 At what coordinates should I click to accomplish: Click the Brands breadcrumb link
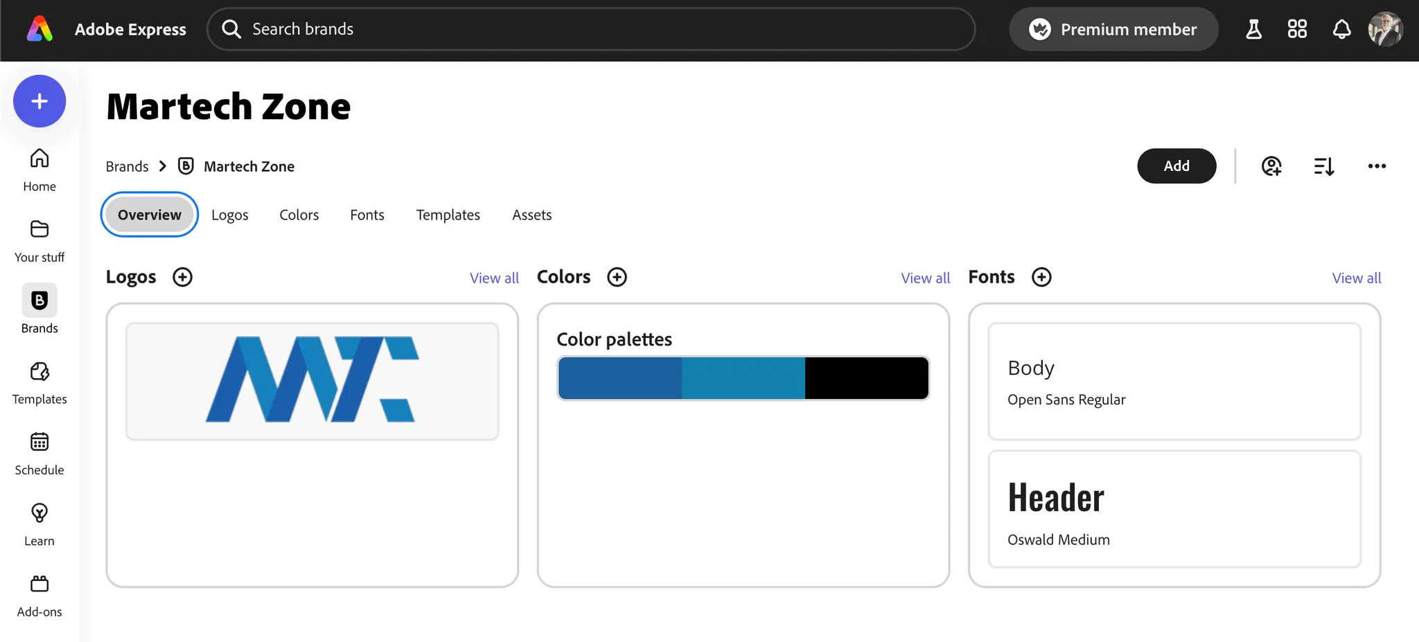[127, 166]
